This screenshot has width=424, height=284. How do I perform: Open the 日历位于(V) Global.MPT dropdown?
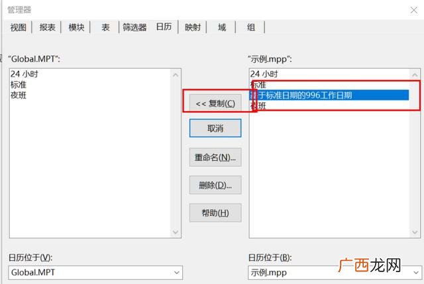pos(95,272)
